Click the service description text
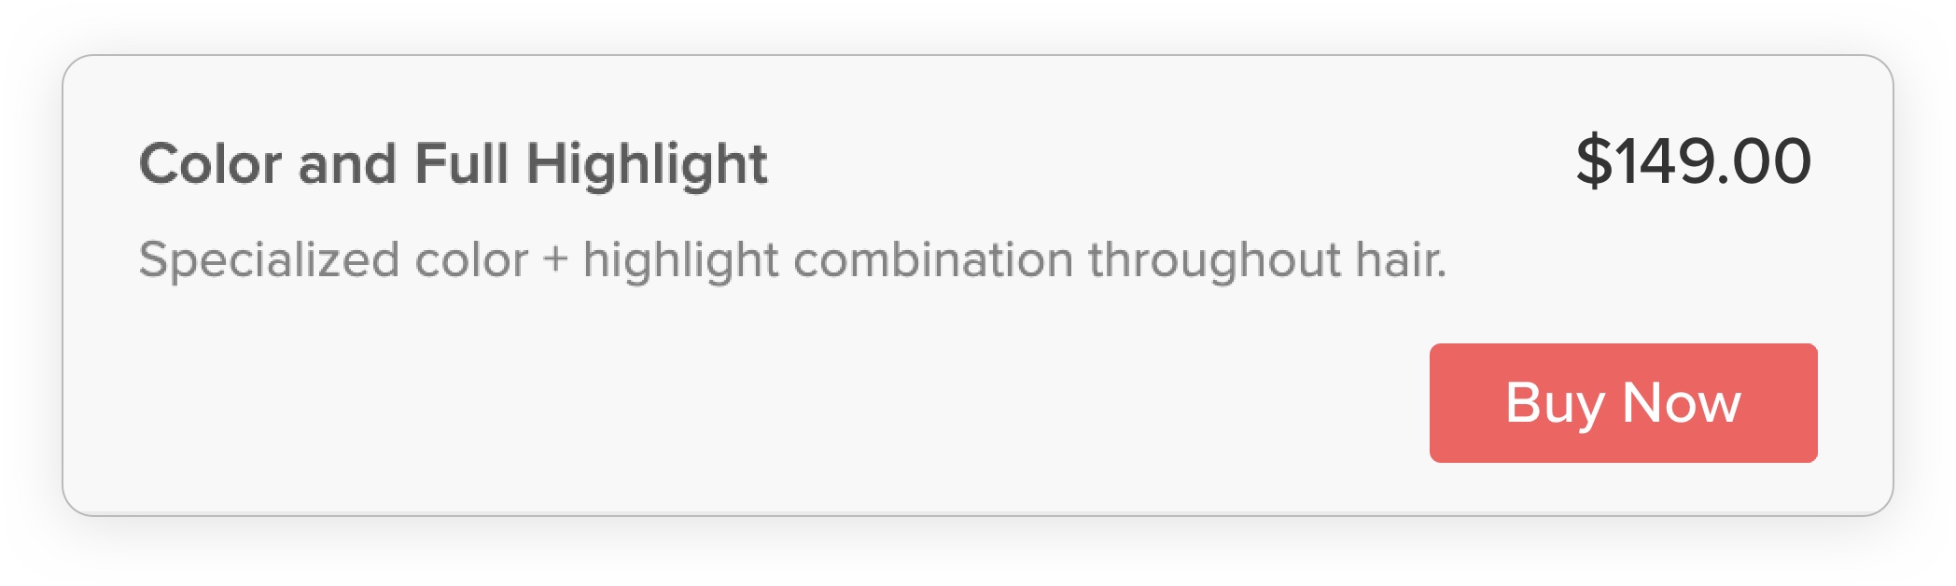This screenshot has height=586, width=1956. [x=792, y=259]
